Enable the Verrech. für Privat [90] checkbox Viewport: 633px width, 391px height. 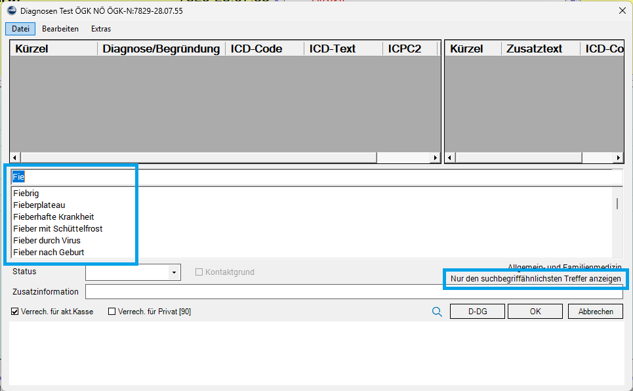click(x=112, y=312)
